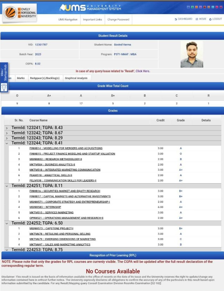Expand TermId 123242 grades row
The height and width of the screenshot is (291, 224).
pos(7,133)
